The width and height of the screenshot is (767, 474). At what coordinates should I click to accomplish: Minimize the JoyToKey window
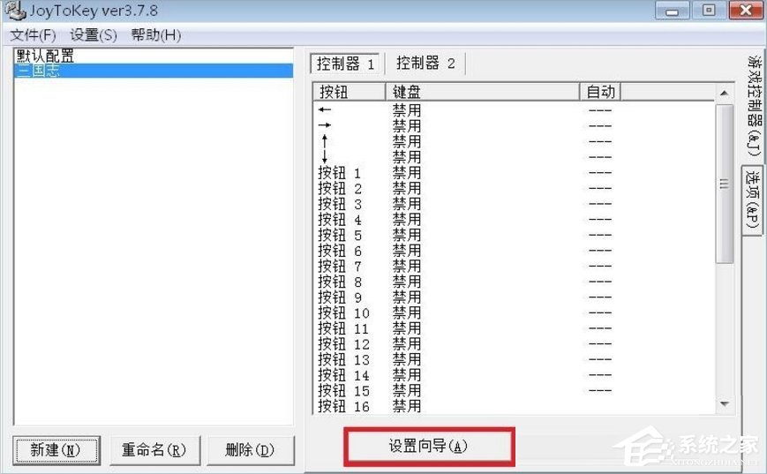tap(672, 11)
